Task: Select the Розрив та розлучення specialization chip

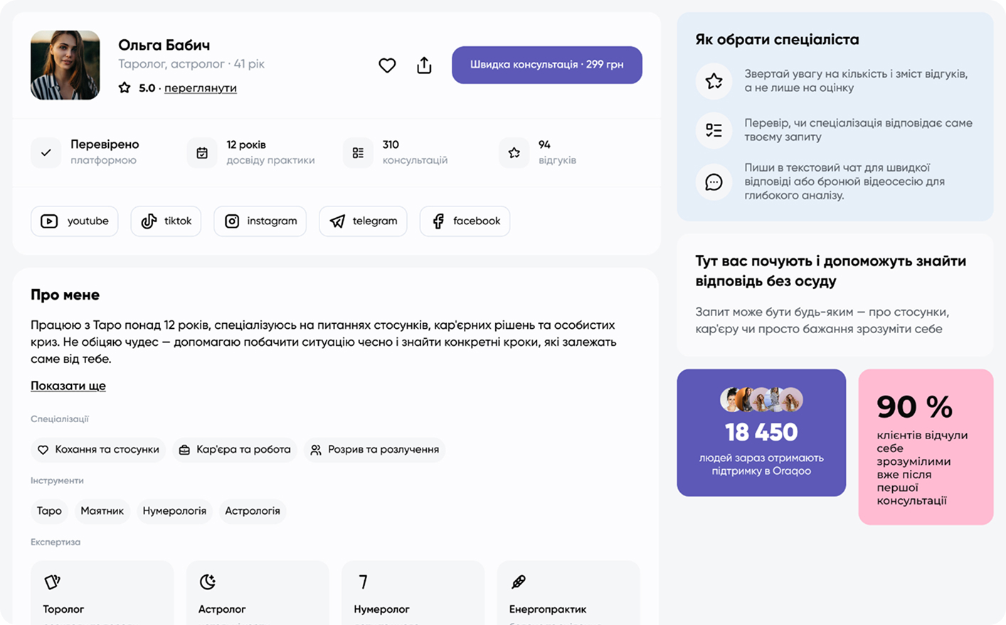Action: [375, 450]
